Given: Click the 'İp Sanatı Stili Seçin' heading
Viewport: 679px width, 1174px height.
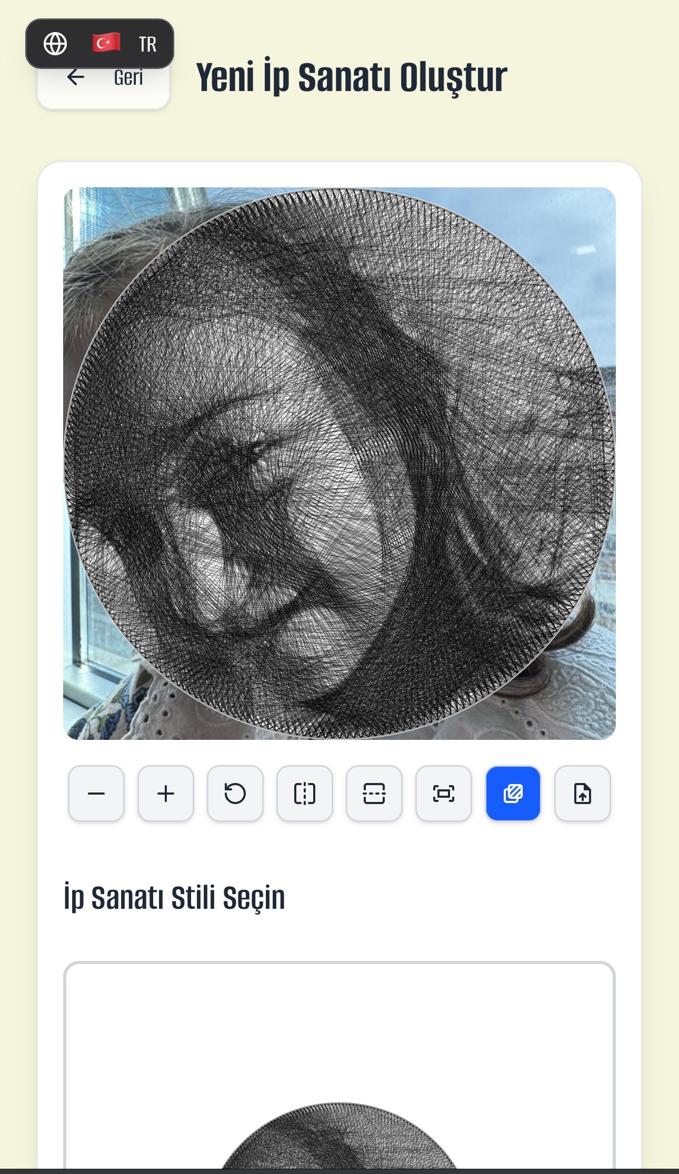Looking at the screenshot, I should click(174, 898).
